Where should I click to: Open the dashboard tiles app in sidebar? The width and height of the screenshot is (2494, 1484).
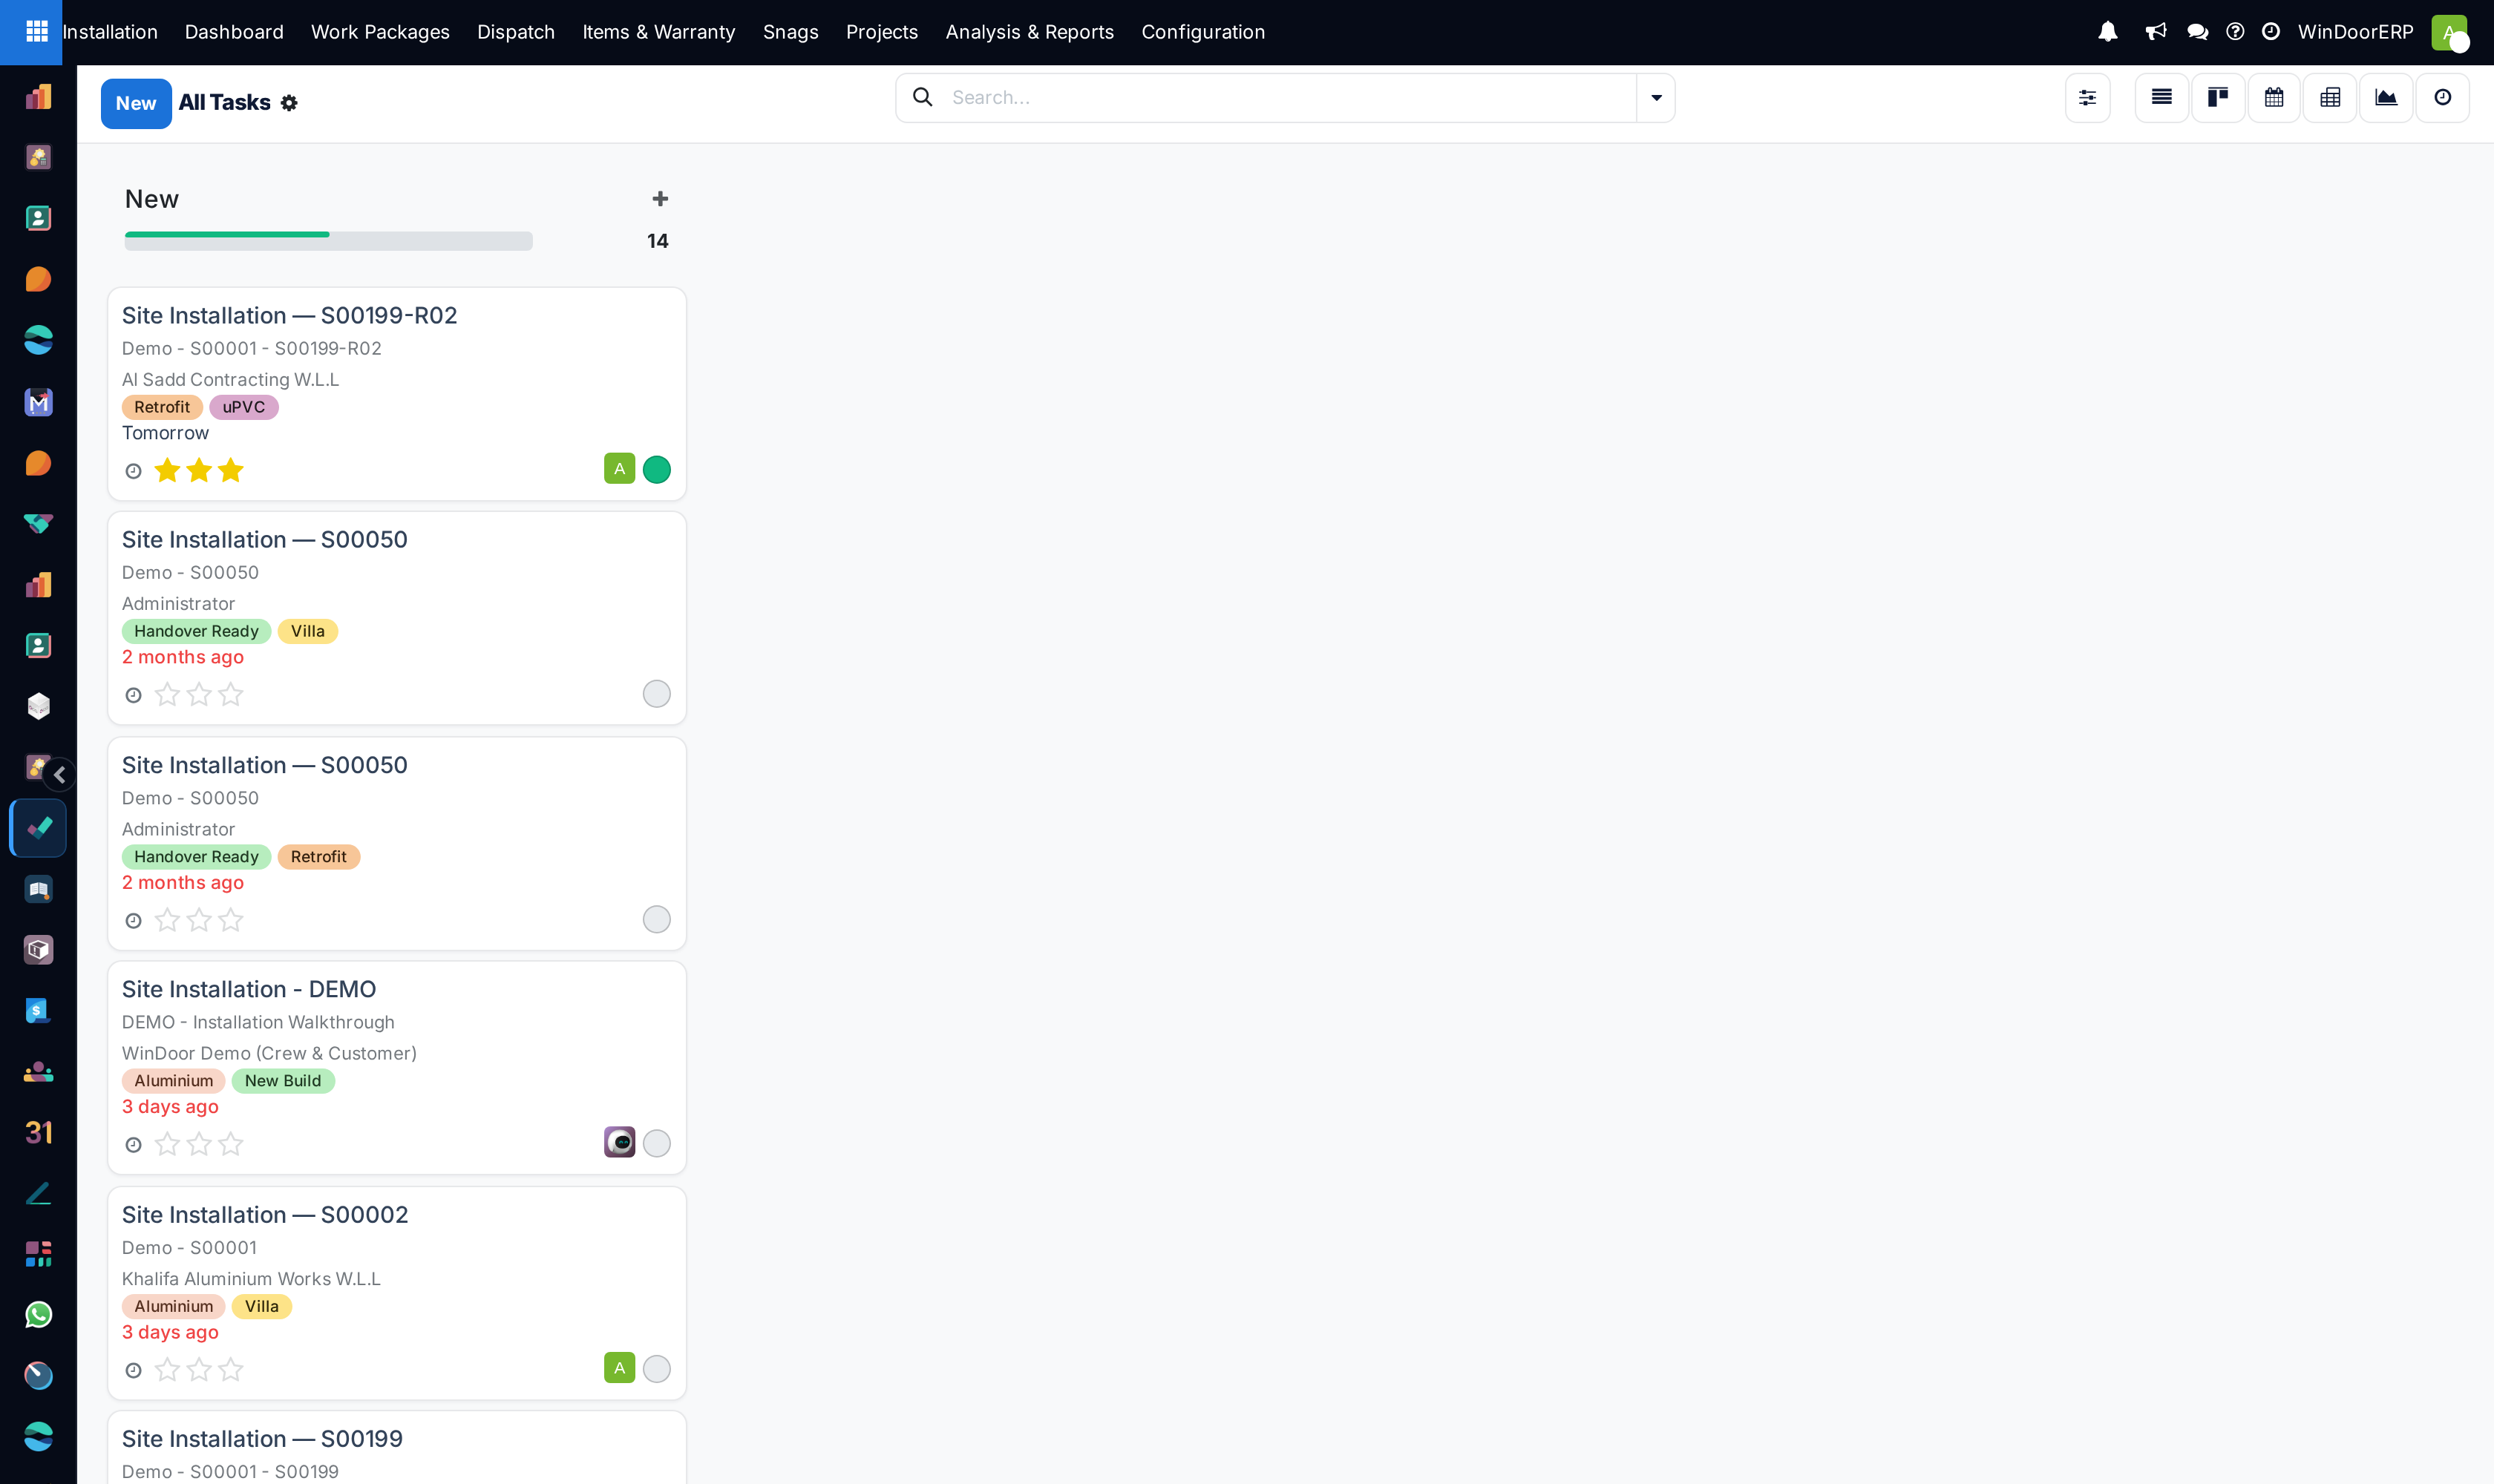pos(38,1254)
